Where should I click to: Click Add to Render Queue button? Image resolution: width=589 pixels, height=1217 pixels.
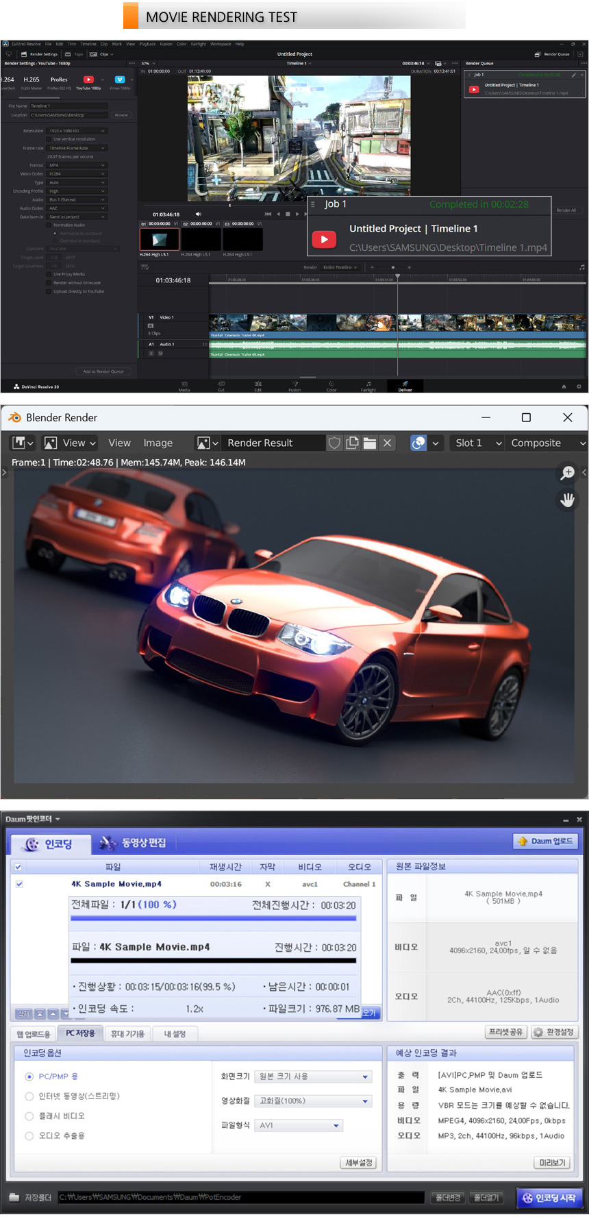(103, 371)
